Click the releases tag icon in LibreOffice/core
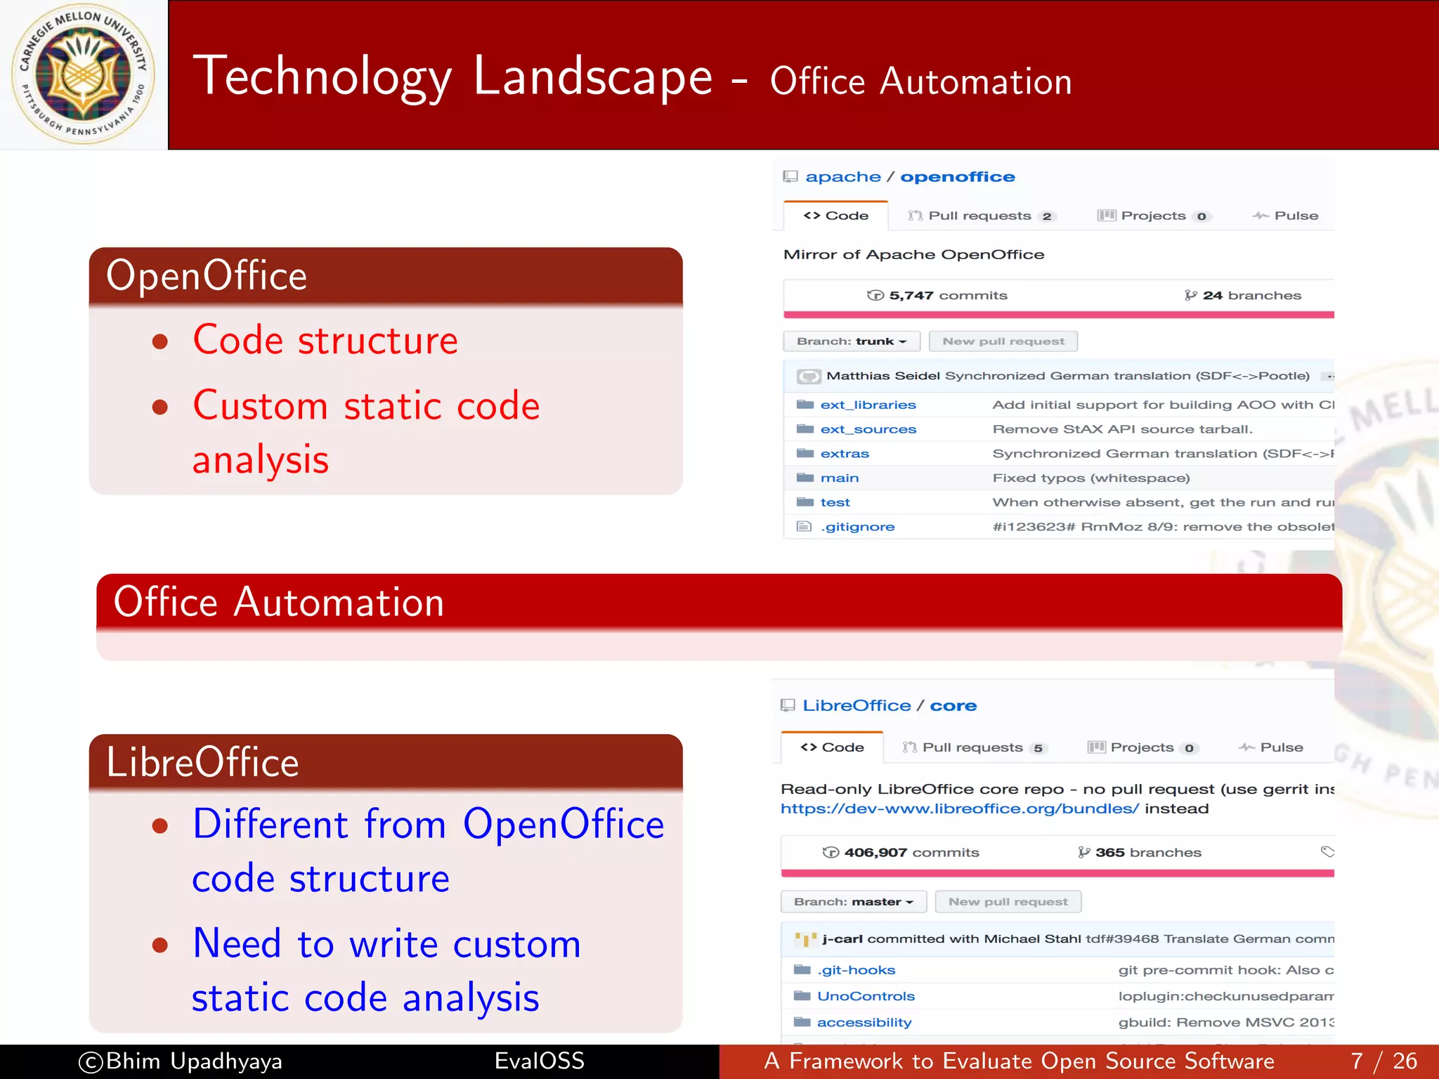Image resolution: width=1439 pixels, height=1079 pixels. (1327, 852)
